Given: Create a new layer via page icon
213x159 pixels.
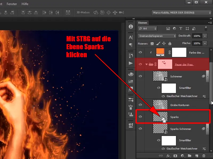Looking at the screenshot, I should click(x=196, y=156).
